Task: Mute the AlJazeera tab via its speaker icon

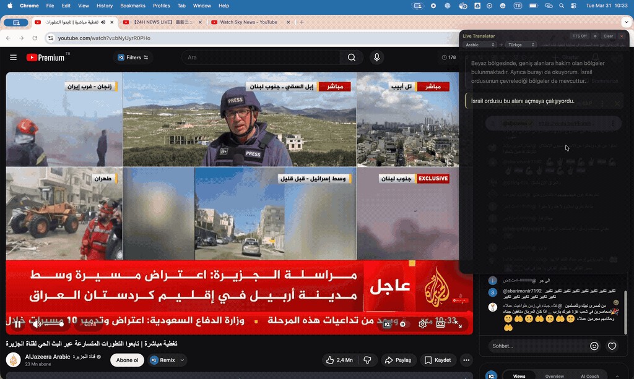Action: tap(103, 22)
